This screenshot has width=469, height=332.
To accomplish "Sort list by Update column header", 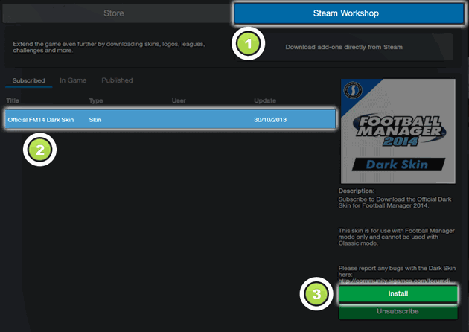I will [x=265, y=100].
